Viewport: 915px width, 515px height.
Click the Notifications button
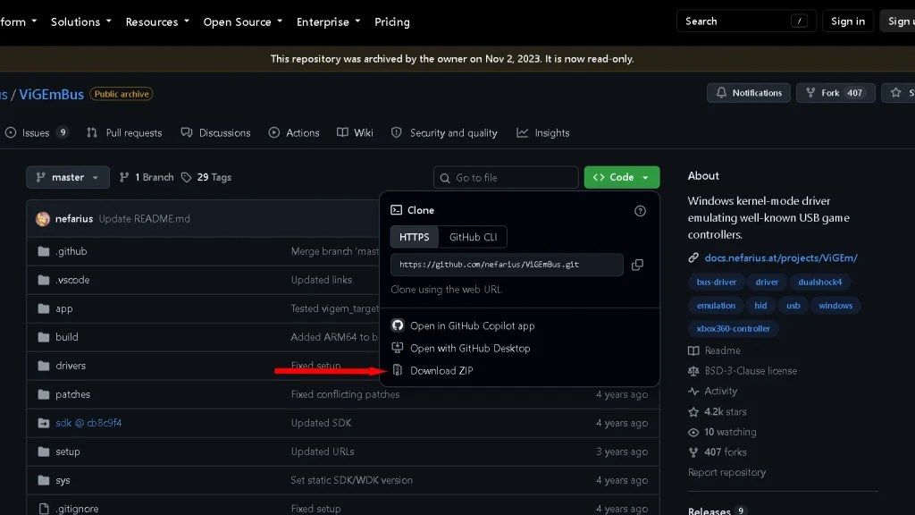(749, 93)
